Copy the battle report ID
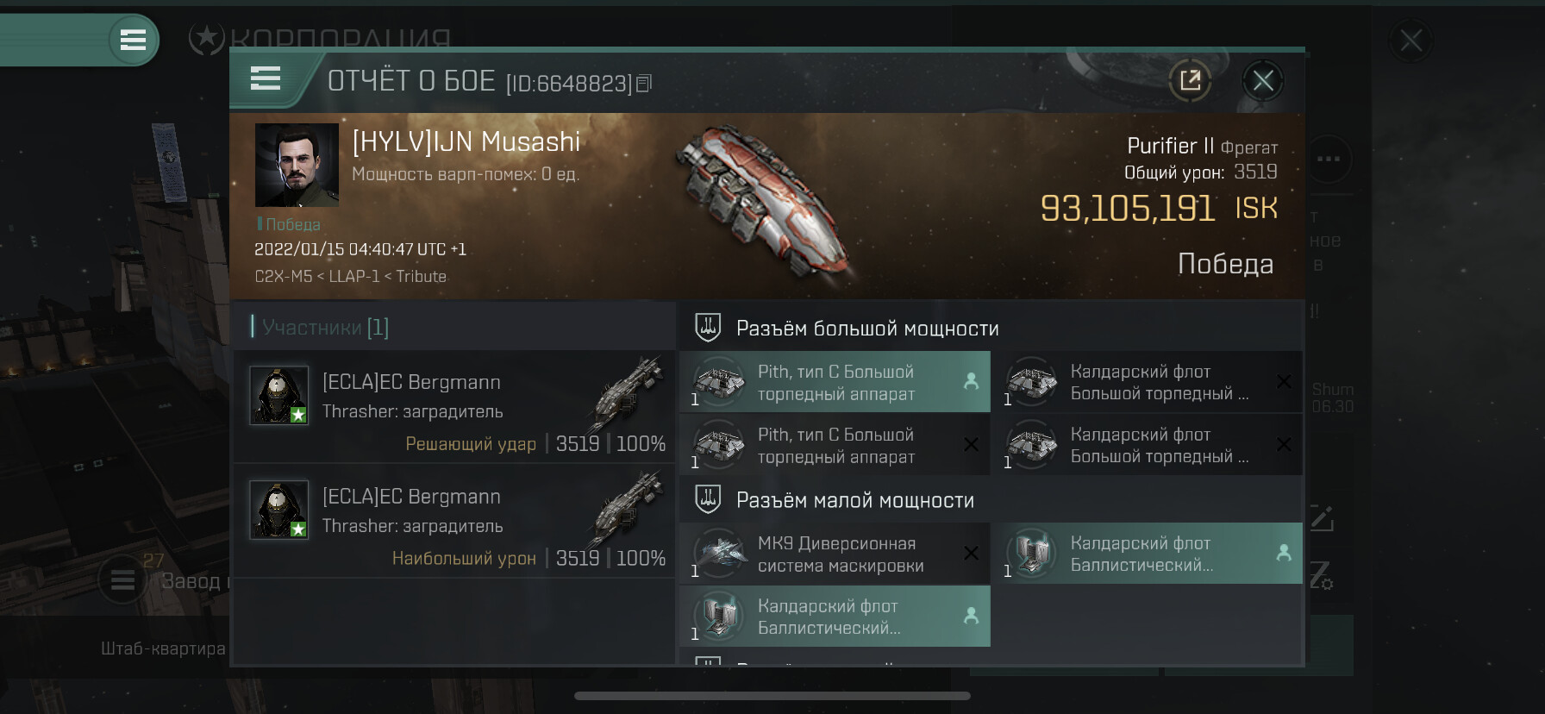This screenshot has height=714, width=1545. [x=644, y=84]
